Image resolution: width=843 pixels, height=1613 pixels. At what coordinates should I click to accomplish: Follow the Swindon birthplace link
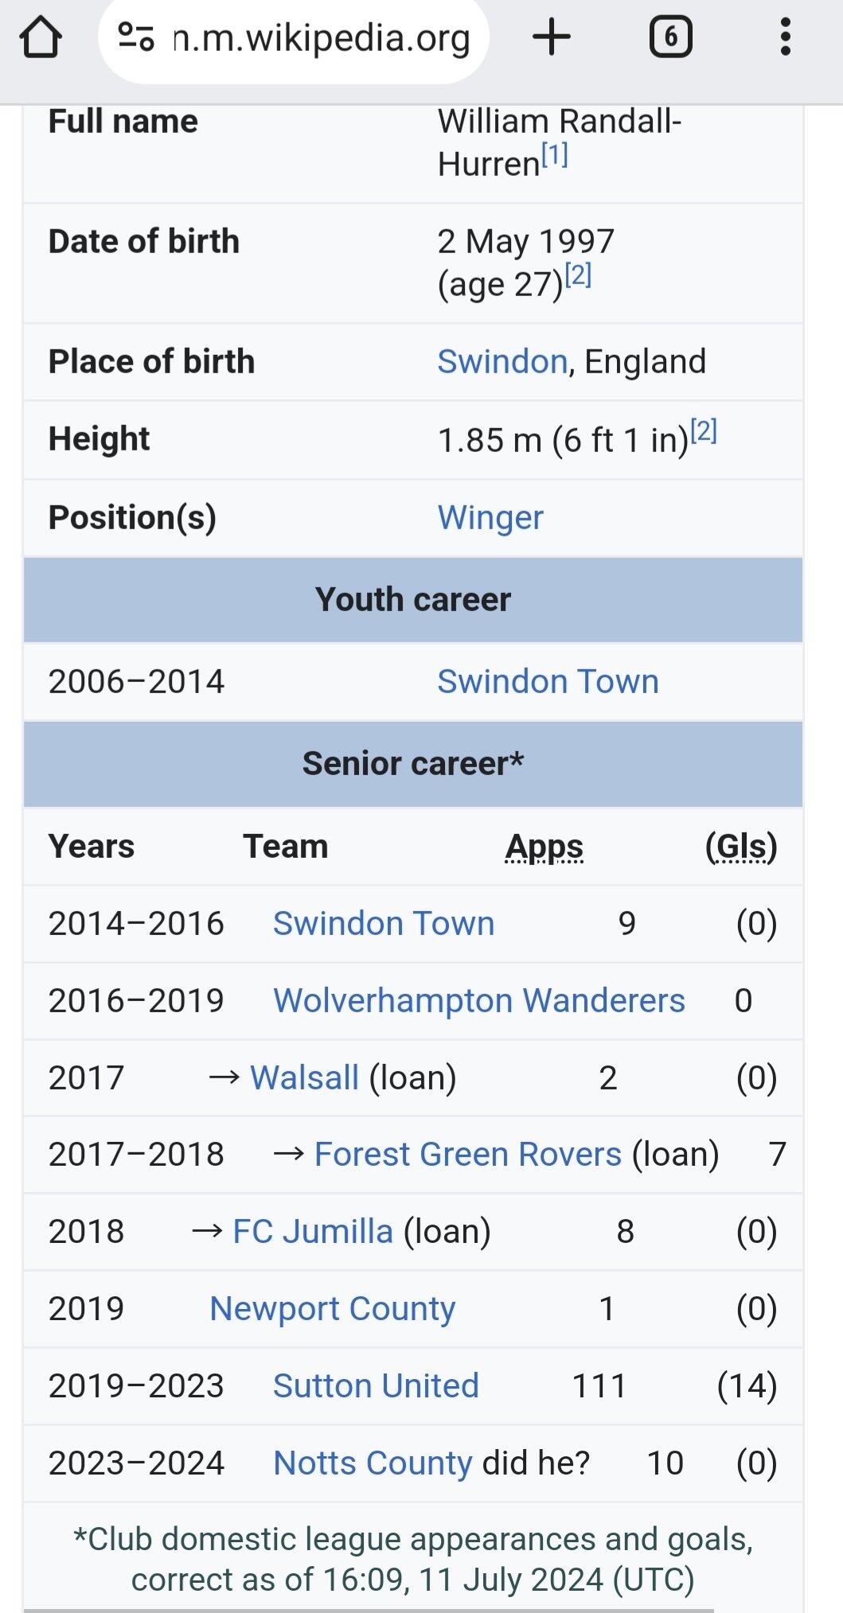click(502, 361)
